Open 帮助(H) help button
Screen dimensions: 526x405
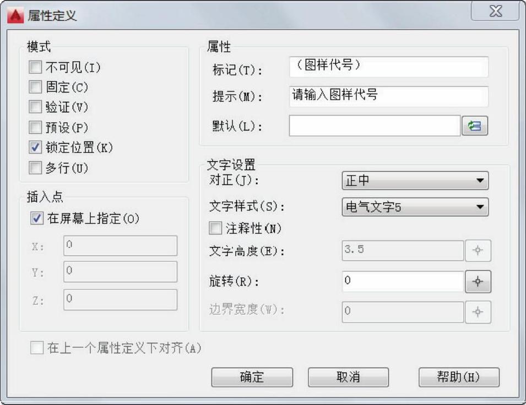tap(459, 377)
